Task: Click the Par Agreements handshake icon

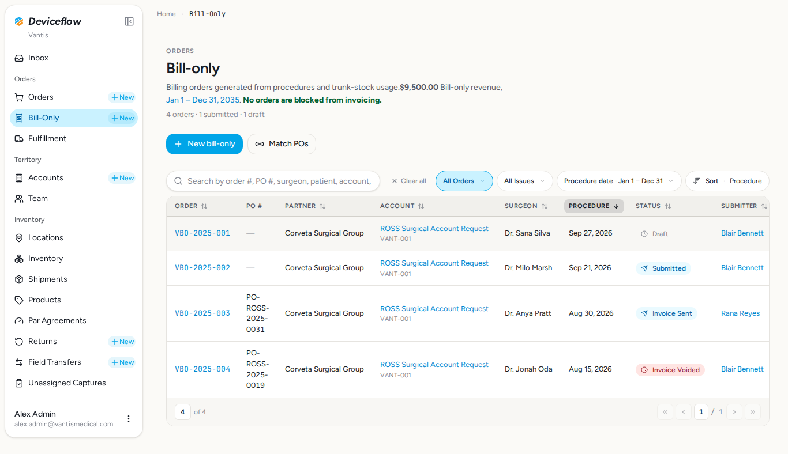Action: point(19,321)
